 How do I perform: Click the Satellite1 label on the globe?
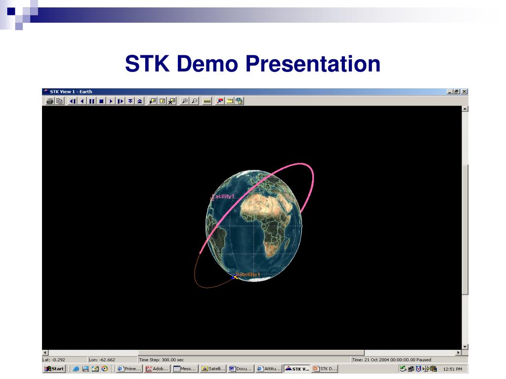248,274
